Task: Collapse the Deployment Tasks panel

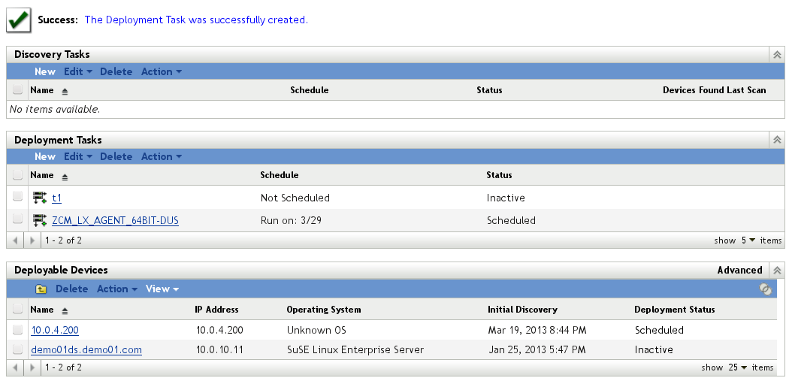Action: click(x=777, y=140)
